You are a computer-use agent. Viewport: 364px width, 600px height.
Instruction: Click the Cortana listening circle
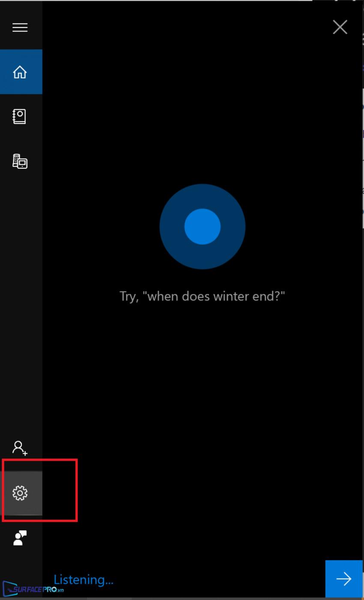pyautogui.click(x=203, y=226)
